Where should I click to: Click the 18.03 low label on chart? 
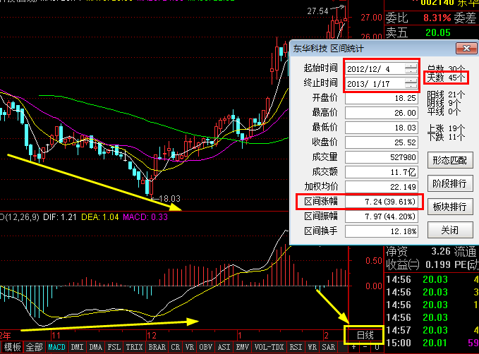click(169, 199)
